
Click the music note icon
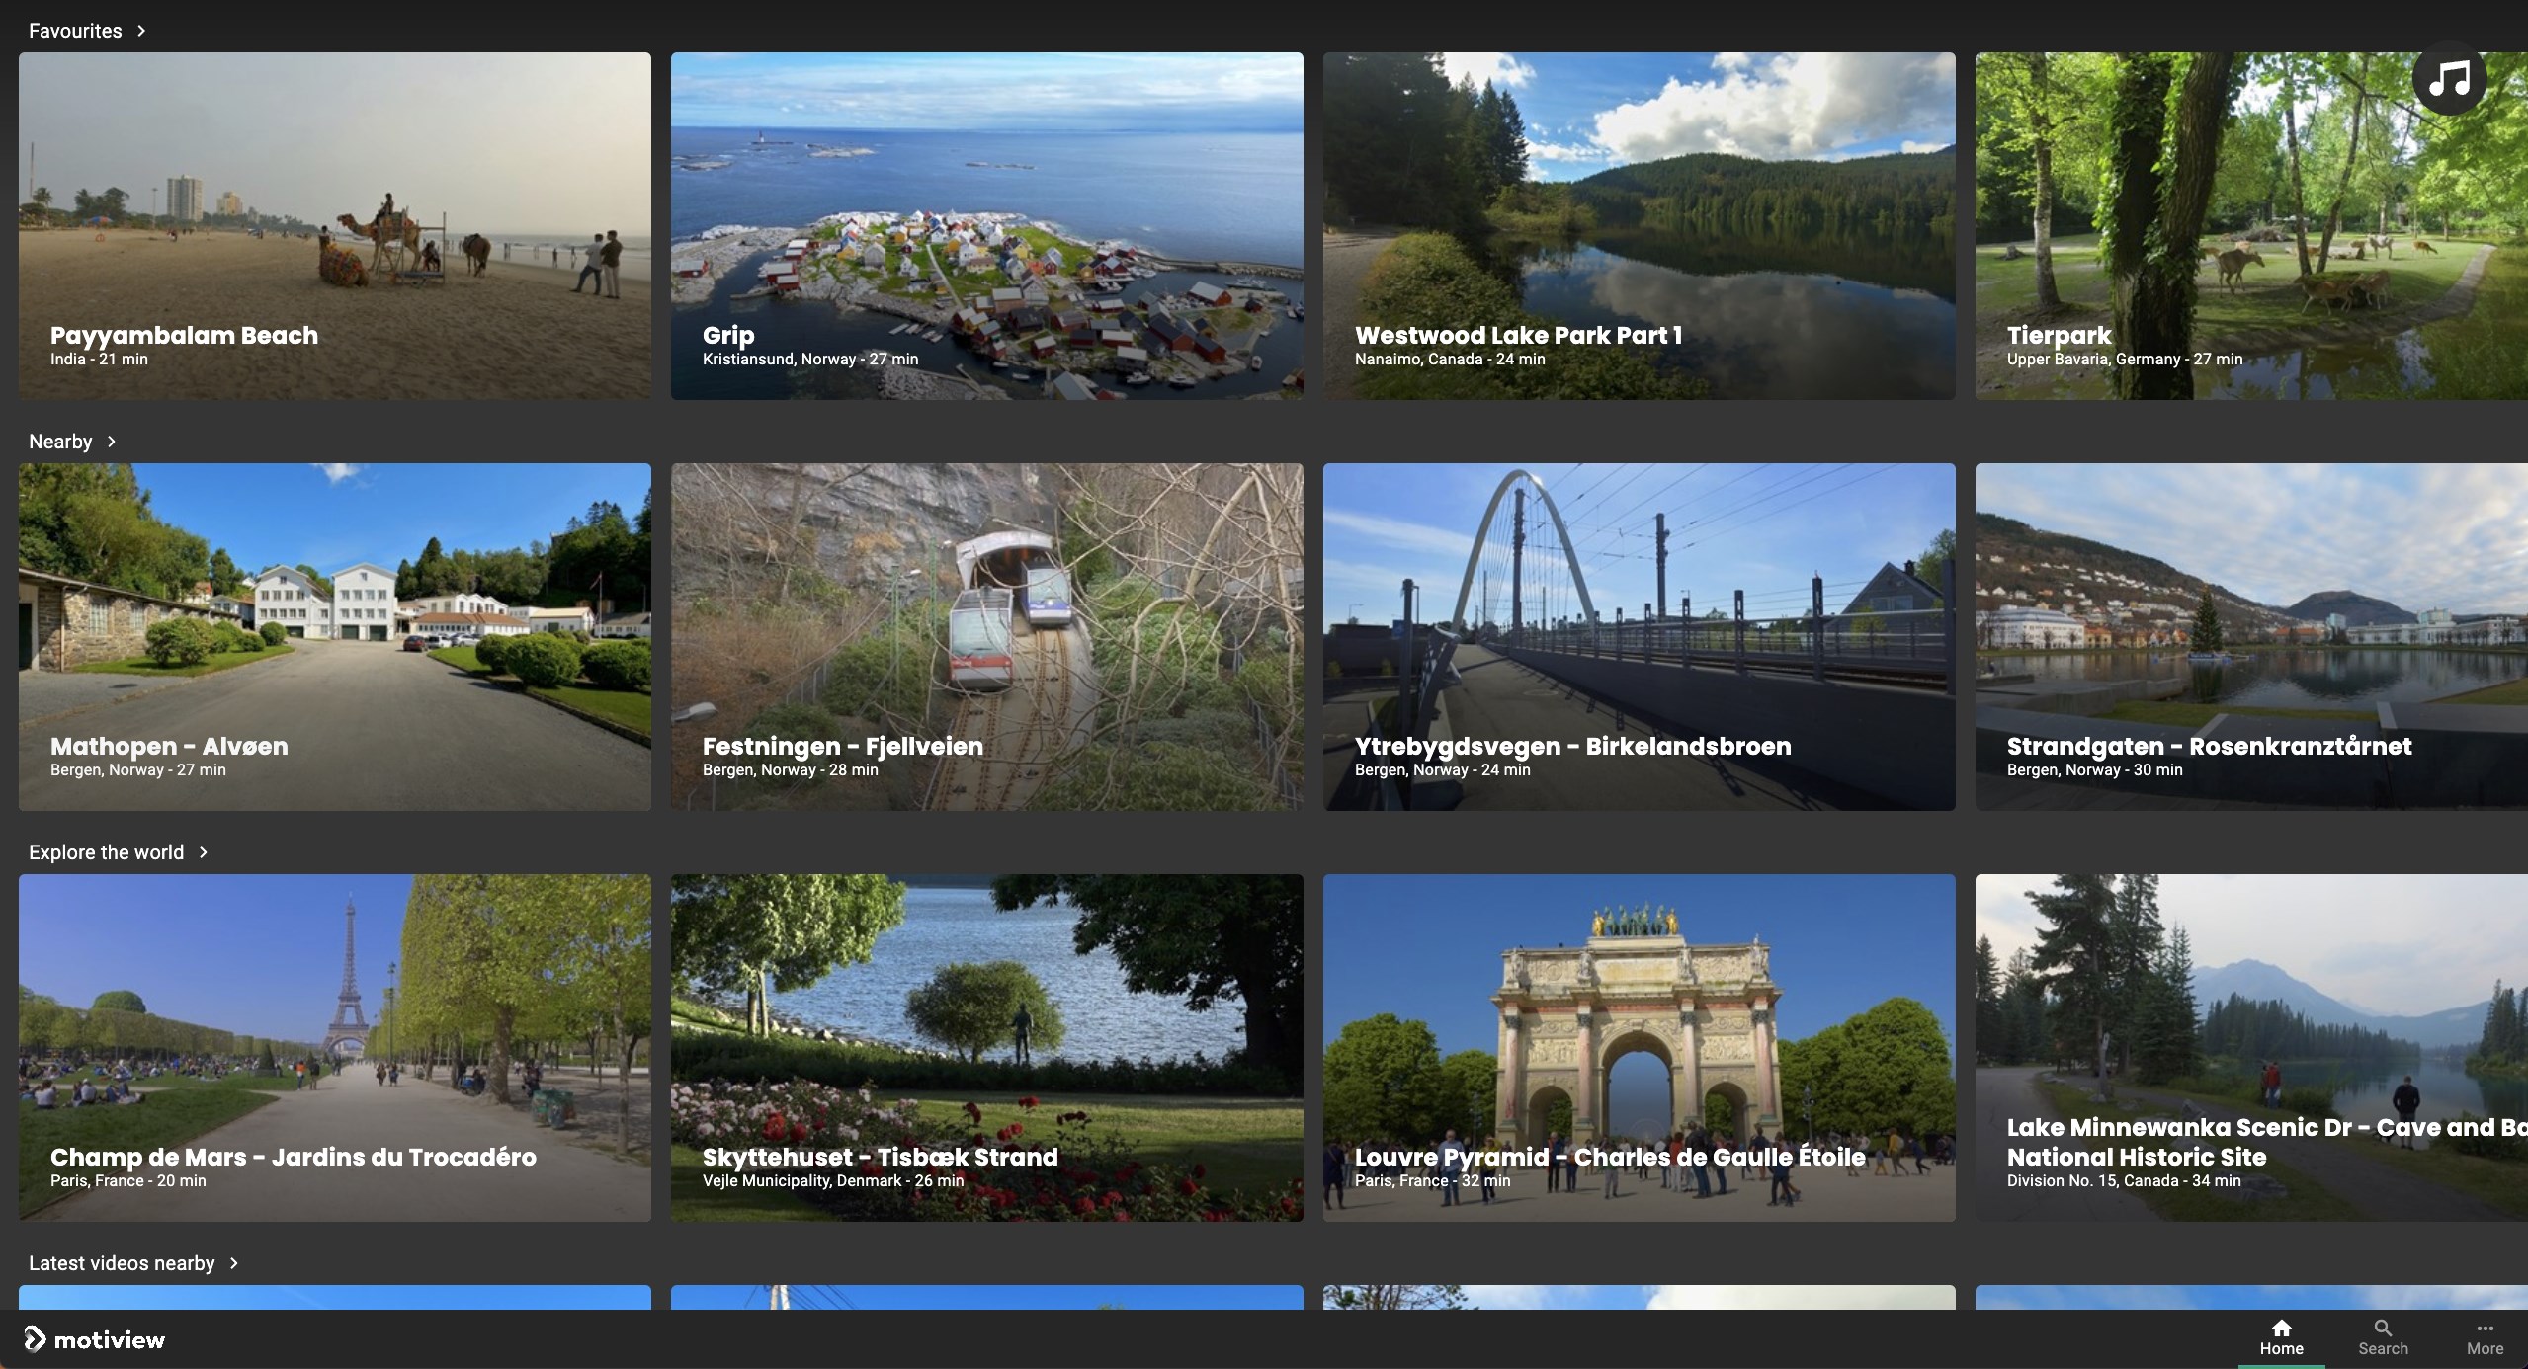coord(2449,79)
